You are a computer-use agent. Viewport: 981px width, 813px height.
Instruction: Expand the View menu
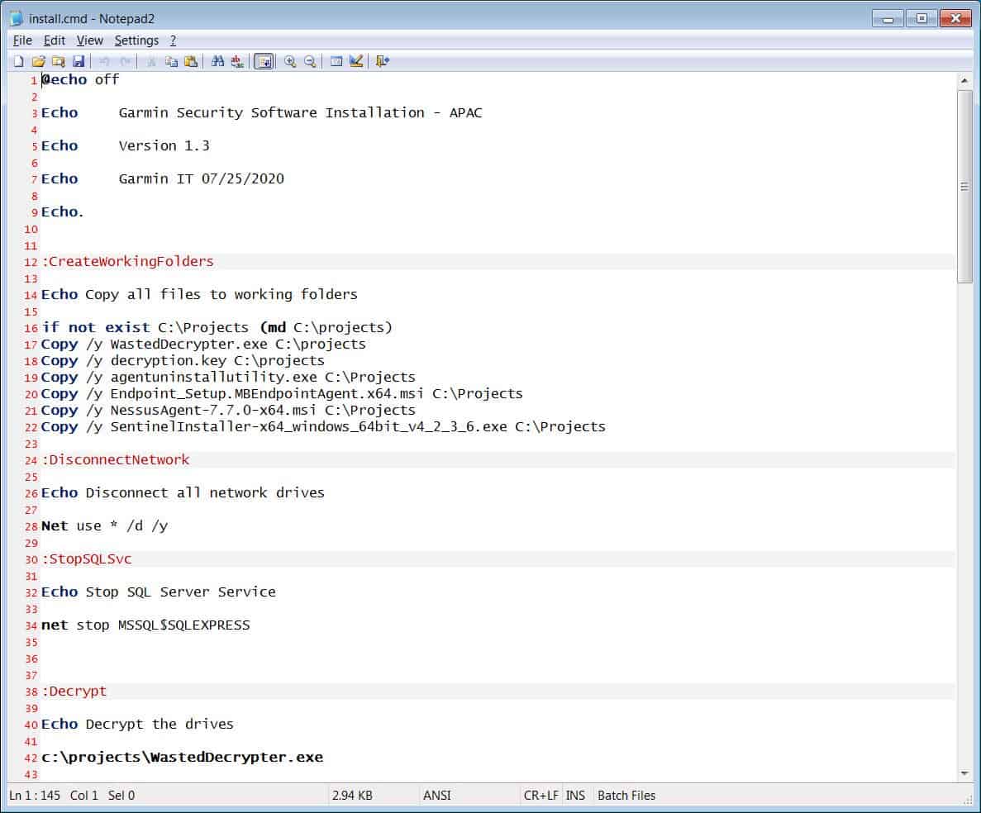(90, 40)
